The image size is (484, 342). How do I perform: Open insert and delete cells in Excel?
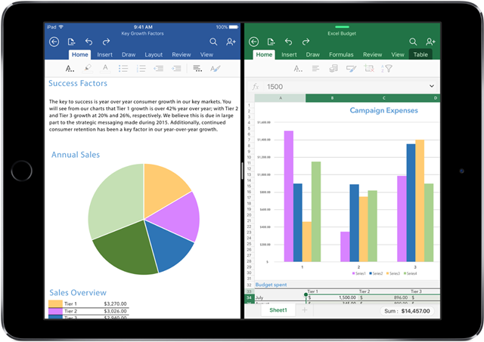(369, 68)
